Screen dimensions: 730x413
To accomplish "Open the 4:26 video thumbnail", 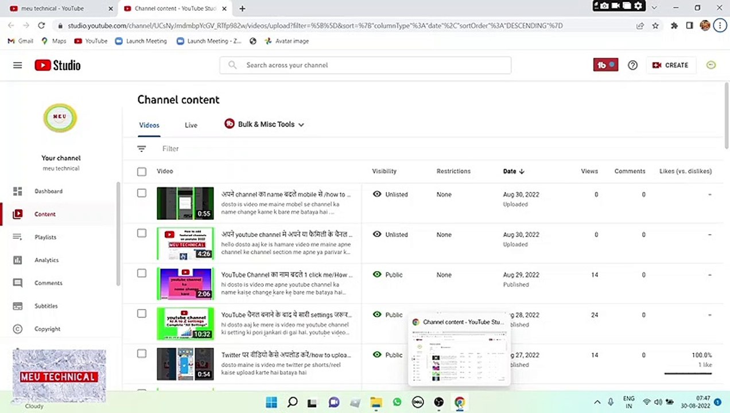I will [185, 243].
